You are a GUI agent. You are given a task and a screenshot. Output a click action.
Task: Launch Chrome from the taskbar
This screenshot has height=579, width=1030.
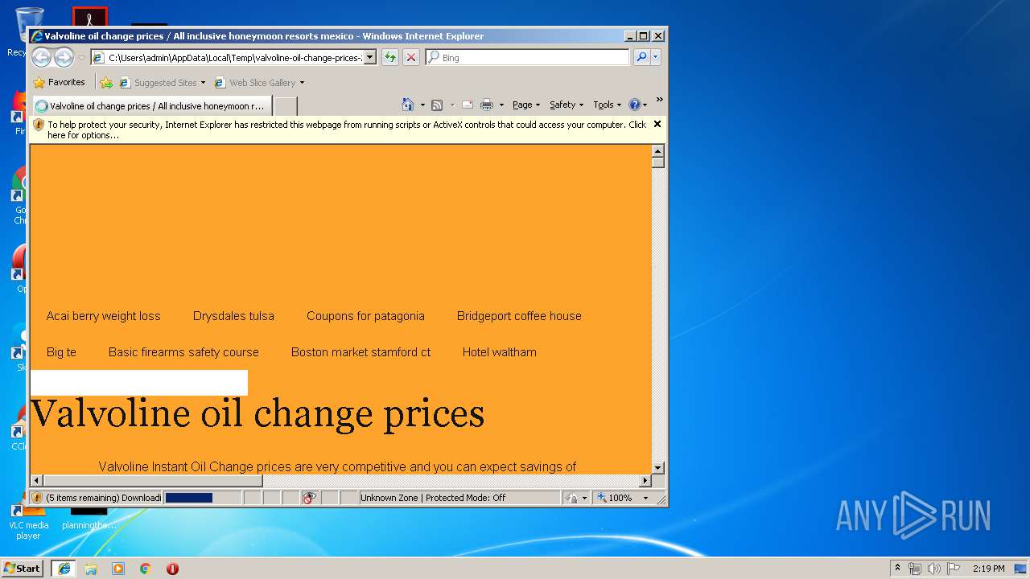[x=145, y=569]
